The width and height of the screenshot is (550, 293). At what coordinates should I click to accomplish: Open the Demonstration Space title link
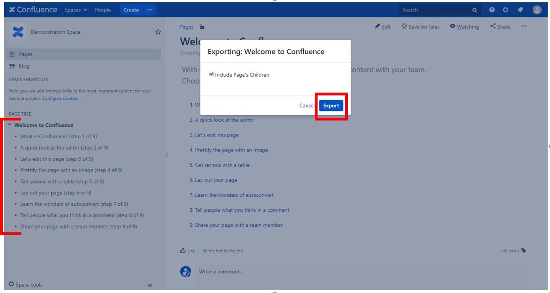point(55,32)
